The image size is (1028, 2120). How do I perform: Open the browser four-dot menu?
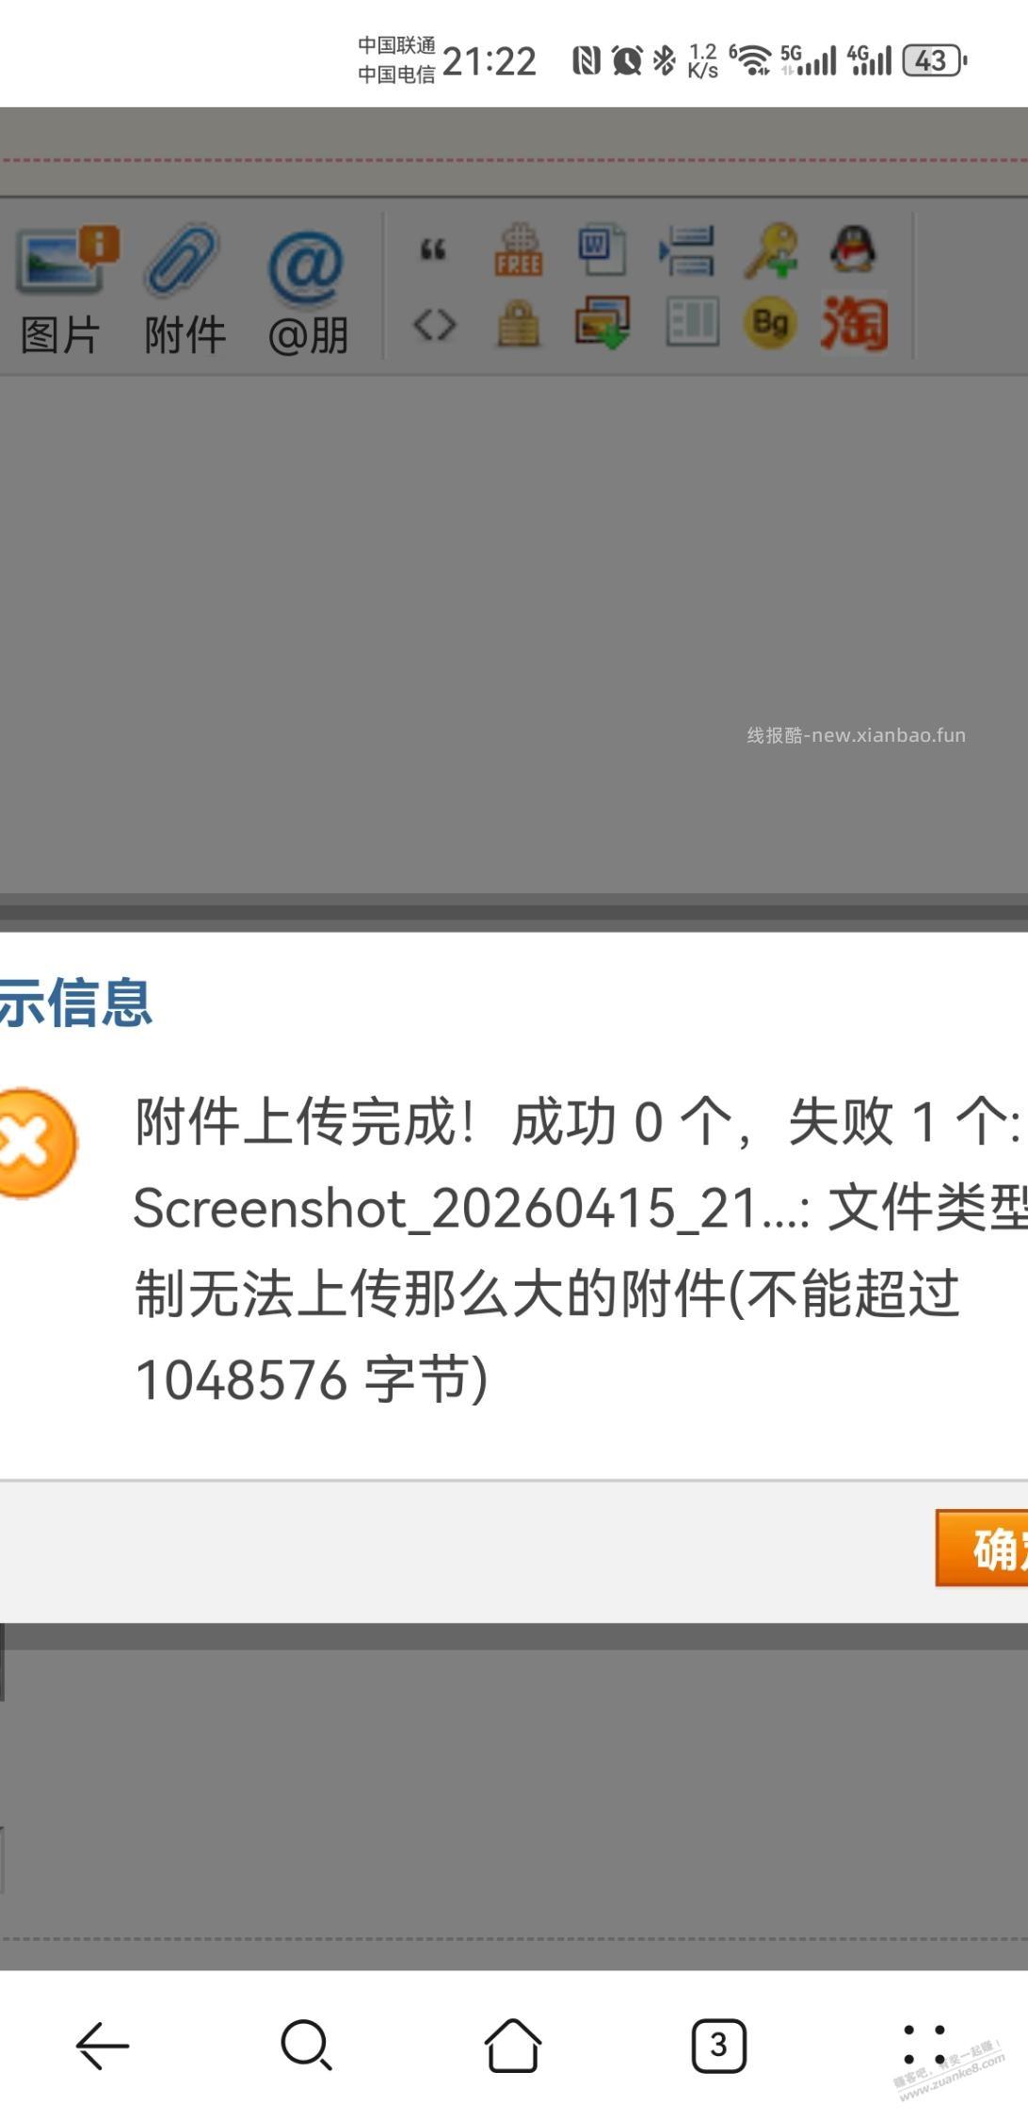(x=924, y=2045)
